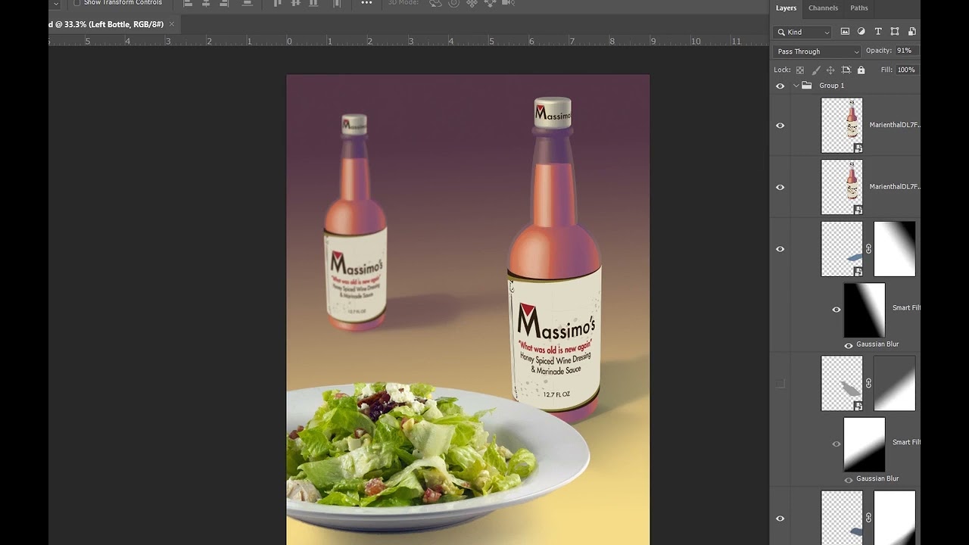Open more align options ellipsis button
Viewport: 969px width, 545px height.
pyautogui.click(x=366, y=3)
